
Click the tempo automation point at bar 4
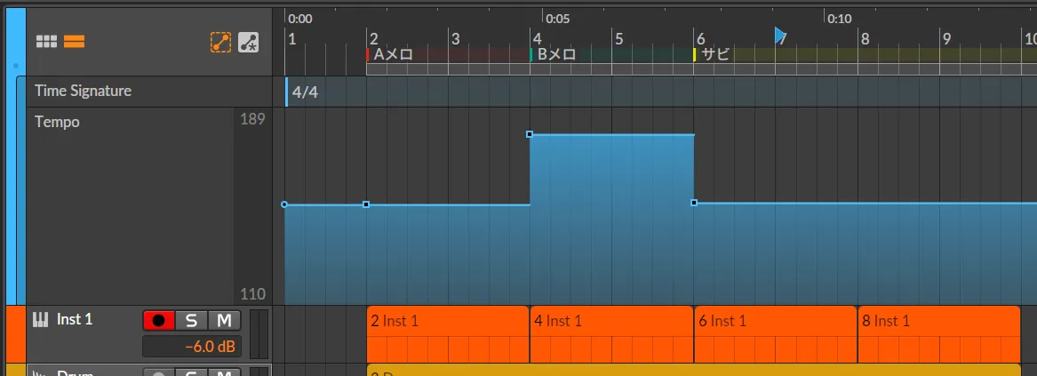tap(530, 134)
